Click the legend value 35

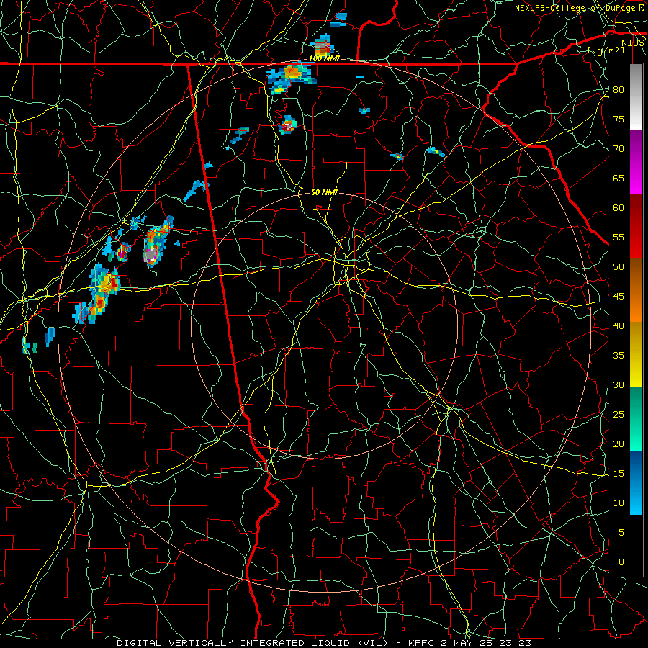click(618, 356)
